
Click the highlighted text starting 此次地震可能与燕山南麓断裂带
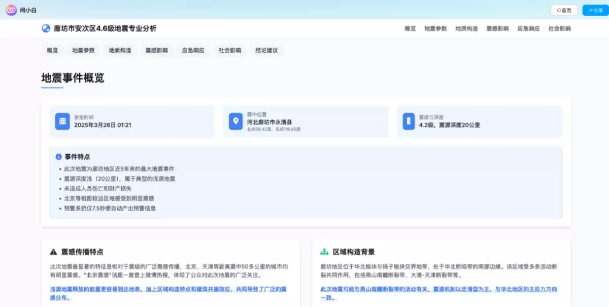438,293
